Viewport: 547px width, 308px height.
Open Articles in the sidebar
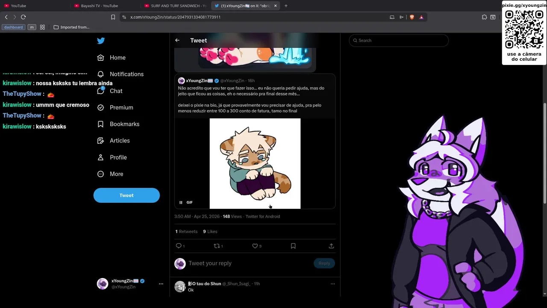(114, 141)
